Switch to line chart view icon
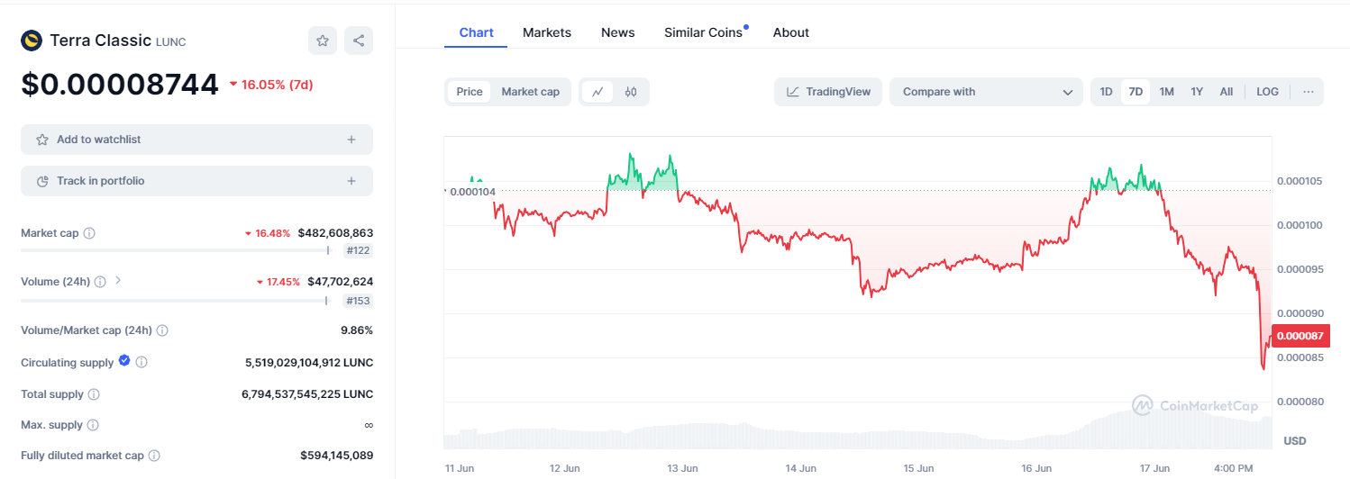Viewport: 1350px width, 479px height. click(x=597, y=92)
